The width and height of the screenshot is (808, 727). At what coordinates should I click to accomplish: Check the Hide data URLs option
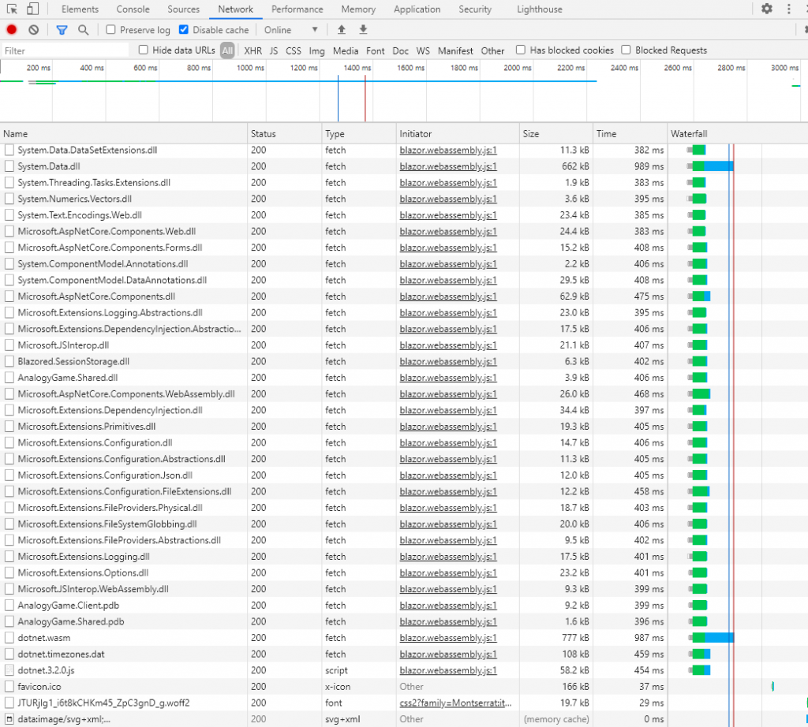(x=144, y=50)
